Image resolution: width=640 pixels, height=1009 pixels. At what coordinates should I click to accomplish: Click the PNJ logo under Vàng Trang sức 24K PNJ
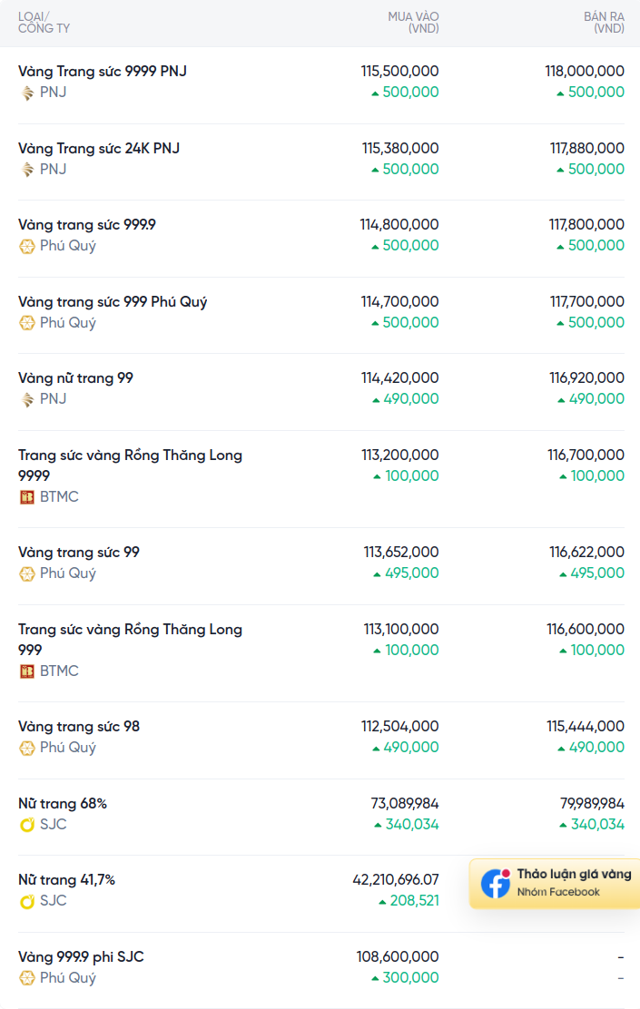(27, 170)
